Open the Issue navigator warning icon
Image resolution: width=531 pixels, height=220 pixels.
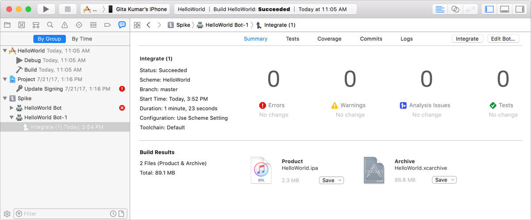pyautogui.click(x=65, y=25)
